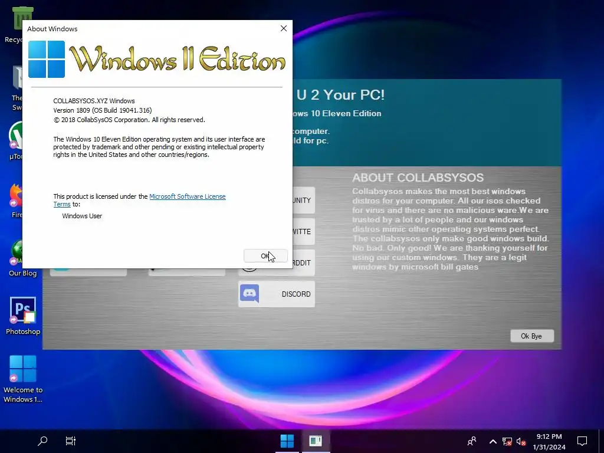Click 'U 2 Your PC!' banner heading

coord(340,95)
